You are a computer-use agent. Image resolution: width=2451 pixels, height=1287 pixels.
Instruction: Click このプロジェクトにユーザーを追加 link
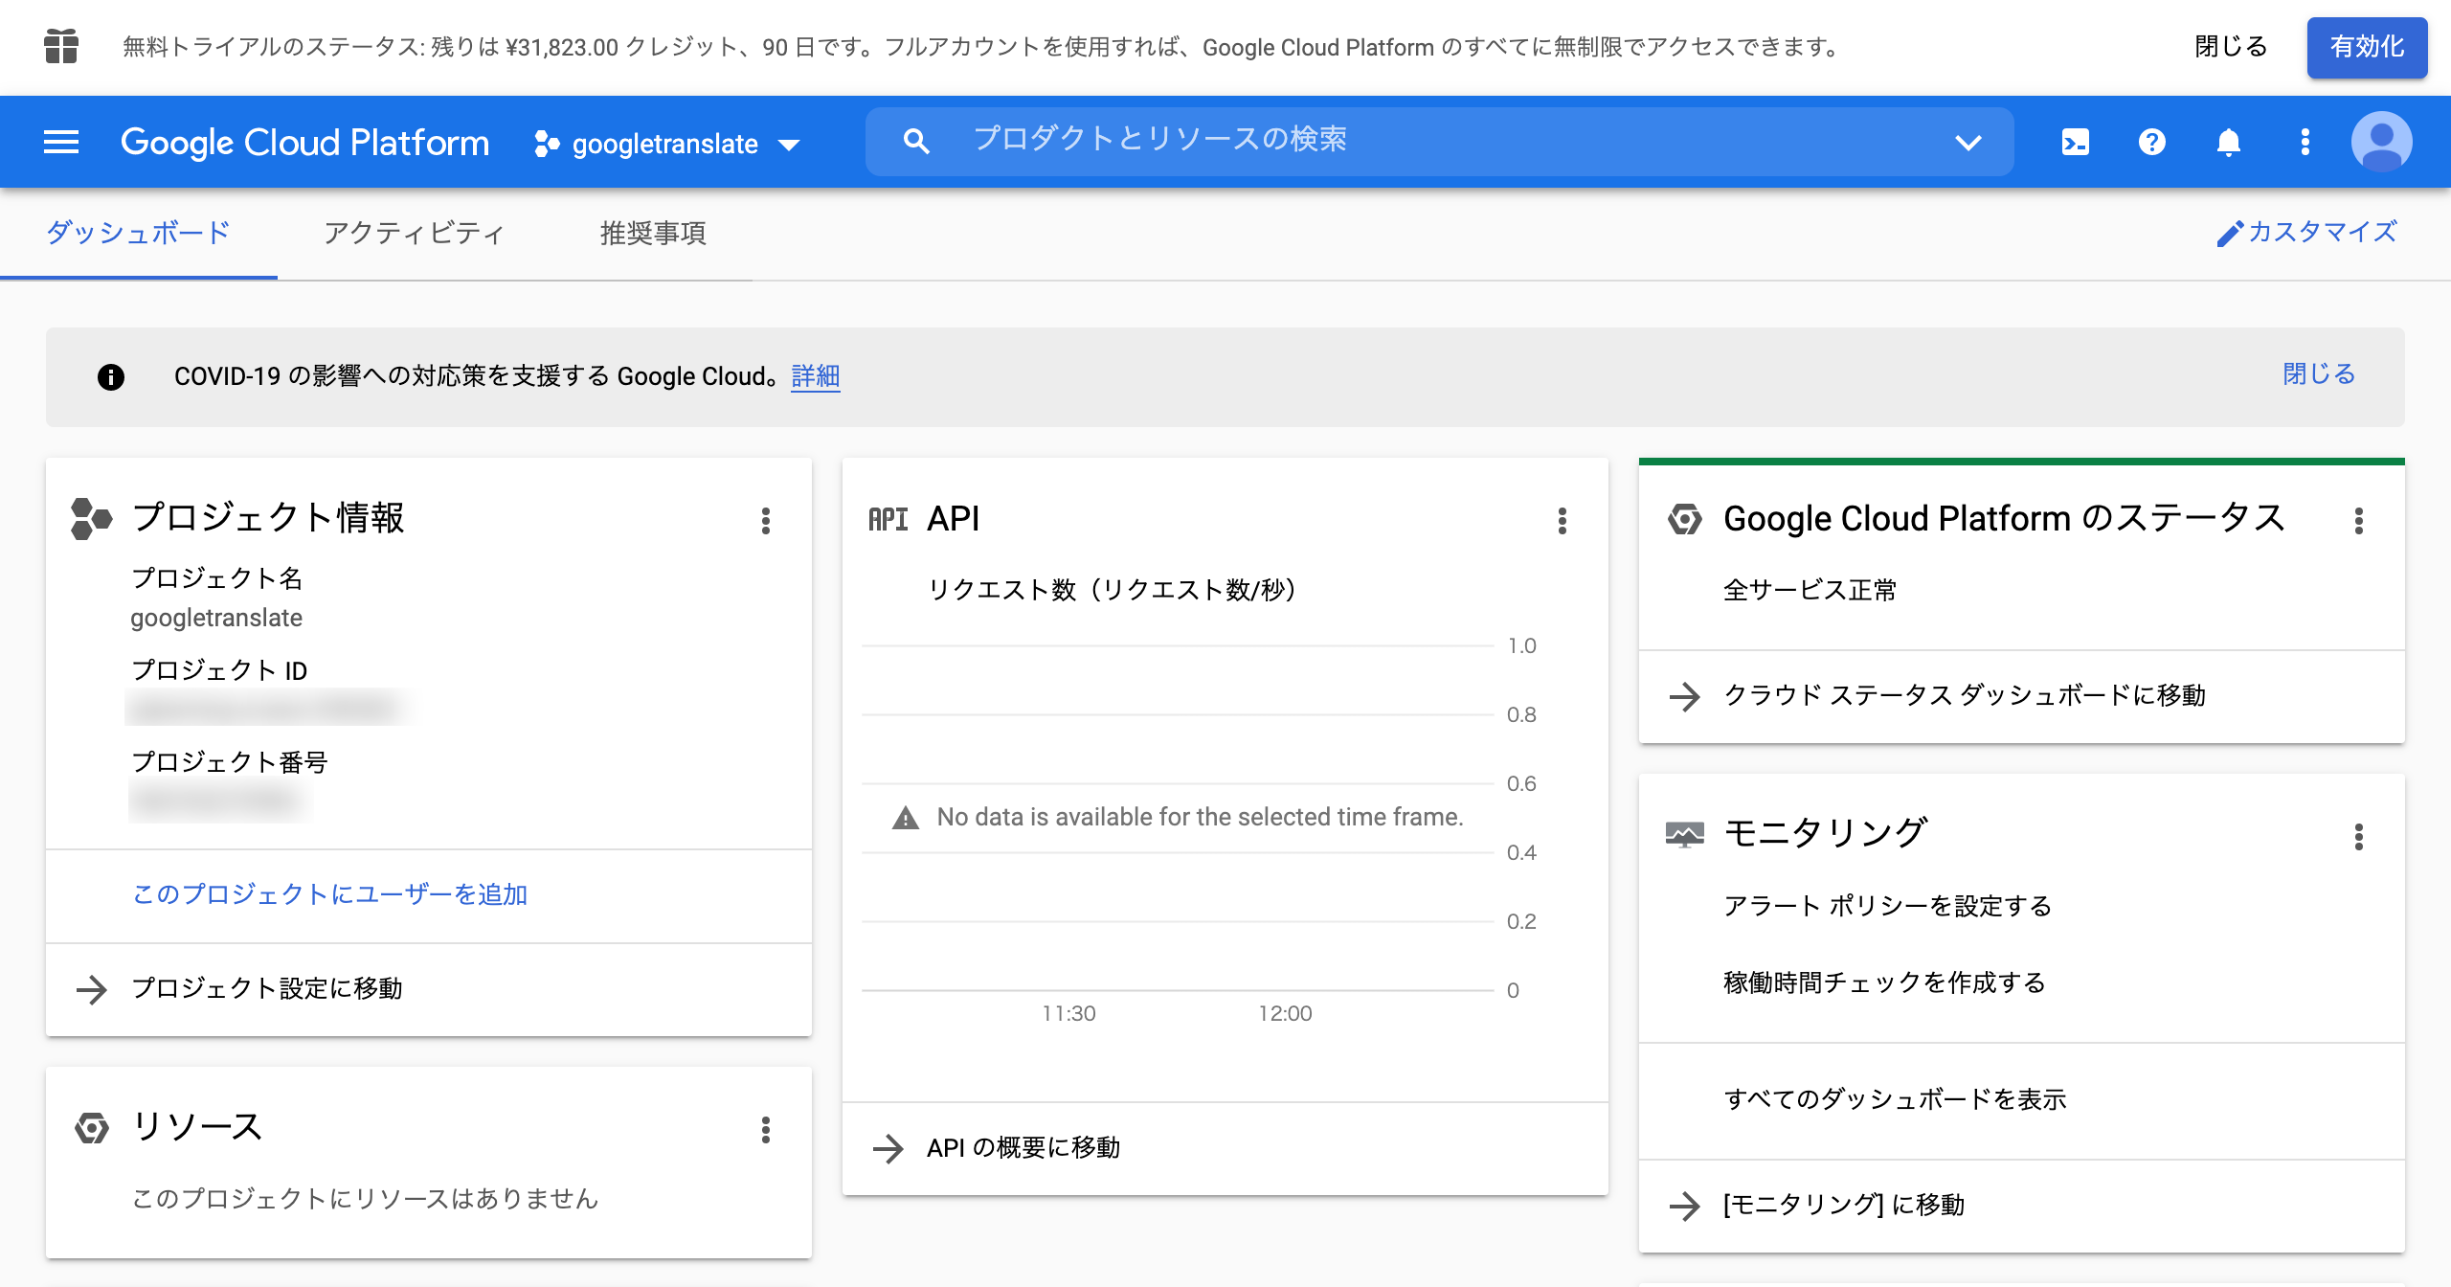(330, 893)
